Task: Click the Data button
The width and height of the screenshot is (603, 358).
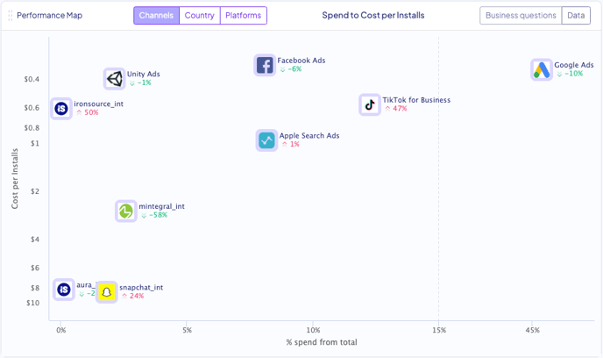Action: coord(576,16)
